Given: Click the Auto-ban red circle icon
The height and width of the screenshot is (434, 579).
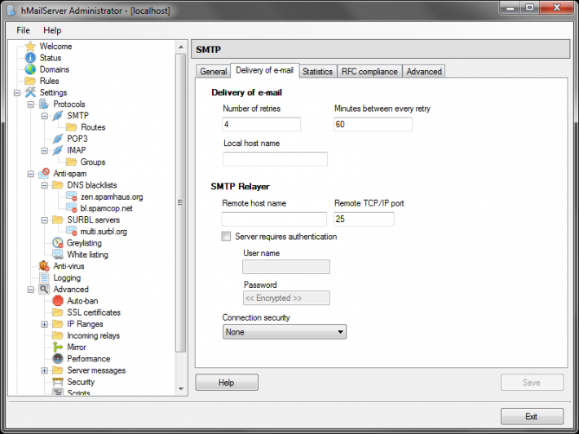Looking at the screenshot, I should 58,301.
